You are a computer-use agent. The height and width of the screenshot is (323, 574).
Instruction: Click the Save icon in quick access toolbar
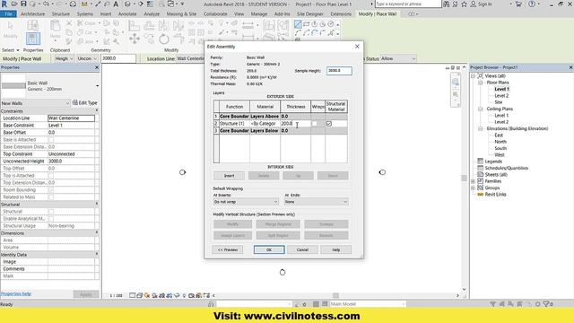[x=23, y=4]
